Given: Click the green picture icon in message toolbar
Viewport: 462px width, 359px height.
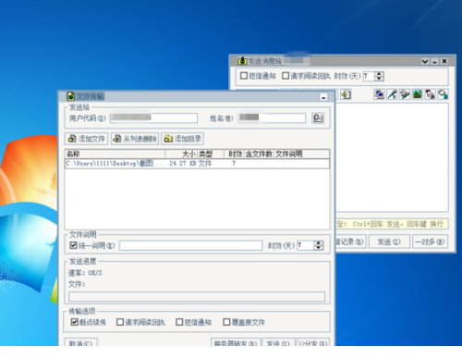Looking at the screenshot, I should coord(418,94).
